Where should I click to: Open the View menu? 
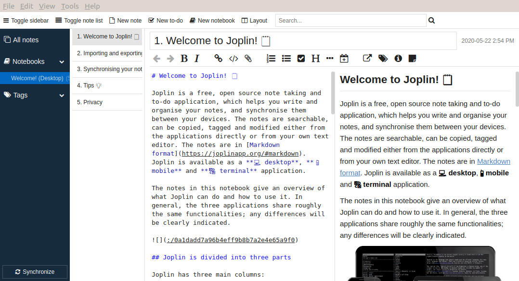click(47, 6)
